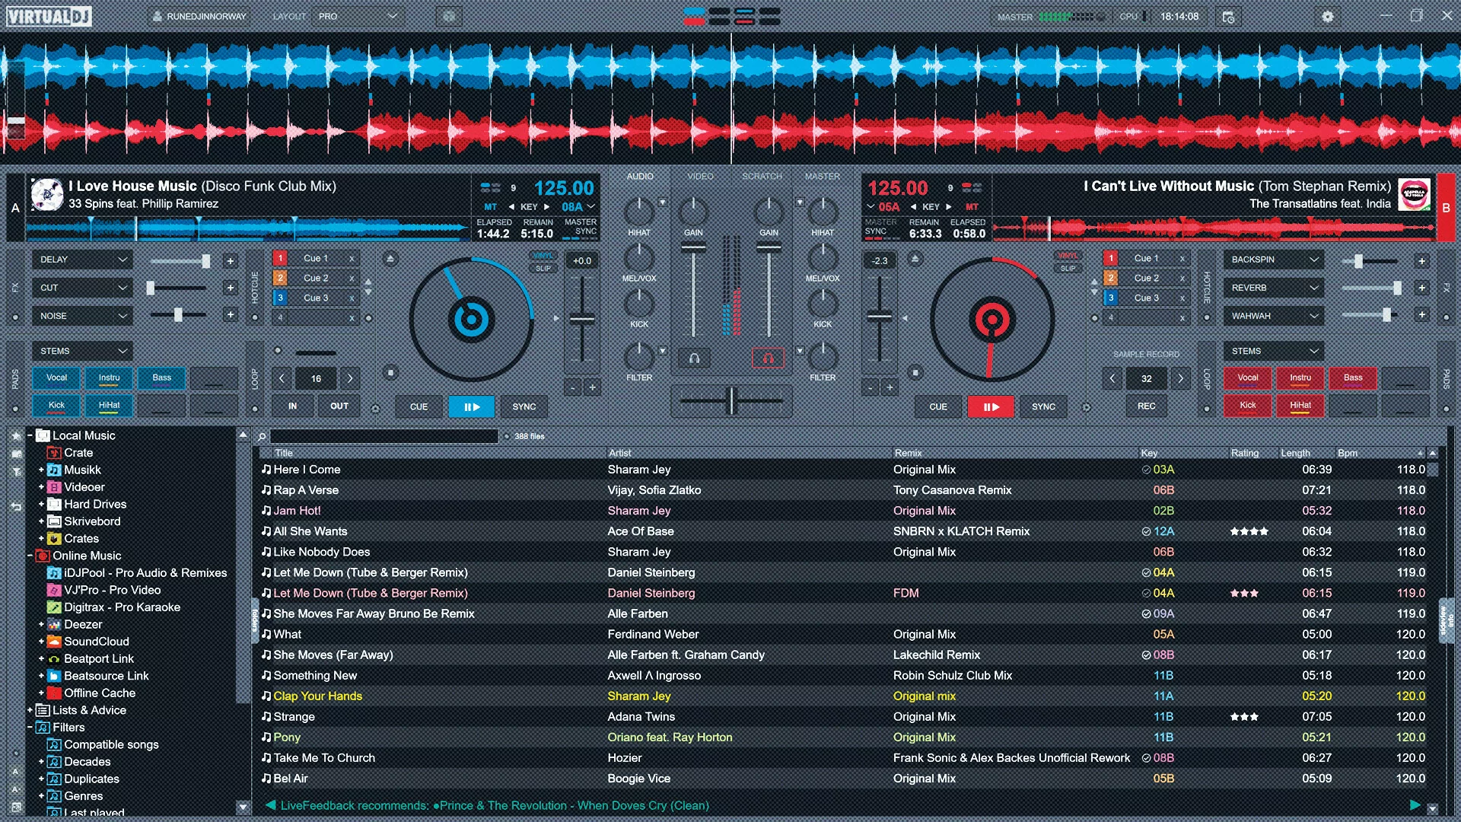
Task: Click eject icon on deck B
Action: [915, 260]
